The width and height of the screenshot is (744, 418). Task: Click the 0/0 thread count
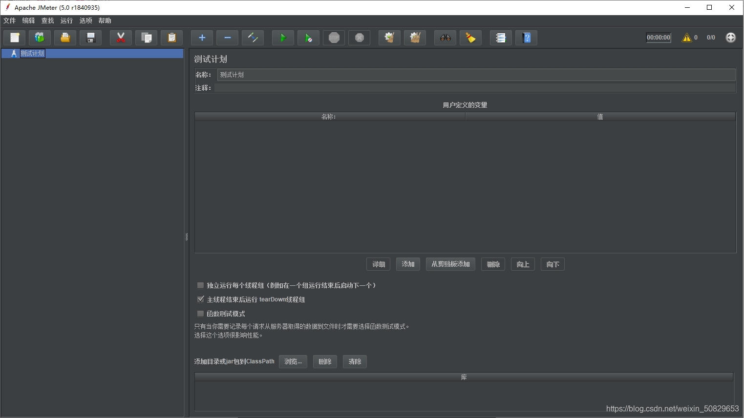[711, 38]
